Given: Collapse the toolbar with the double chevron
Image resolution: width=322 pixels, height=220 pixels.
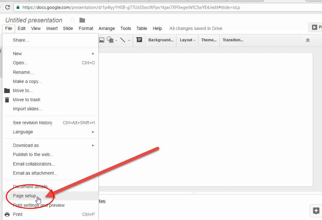Looking at the screenshot, I should click(x=308, y=40).
